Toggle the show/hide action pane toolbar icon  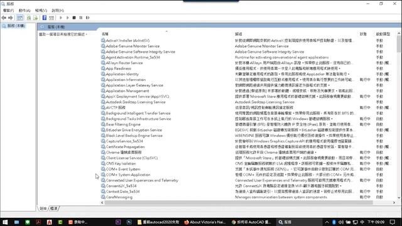(x=52, y=18)
